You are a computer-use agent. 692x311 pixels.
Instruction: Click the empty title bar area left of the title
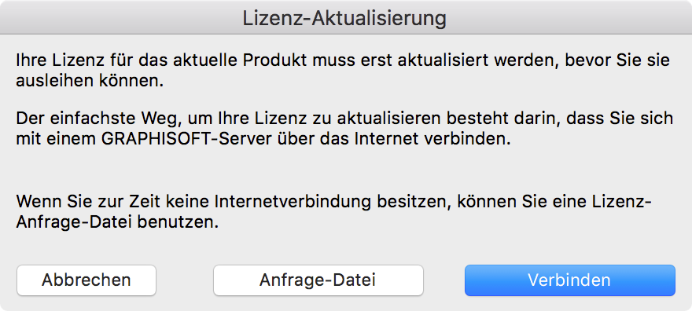[x=120, y=17]
